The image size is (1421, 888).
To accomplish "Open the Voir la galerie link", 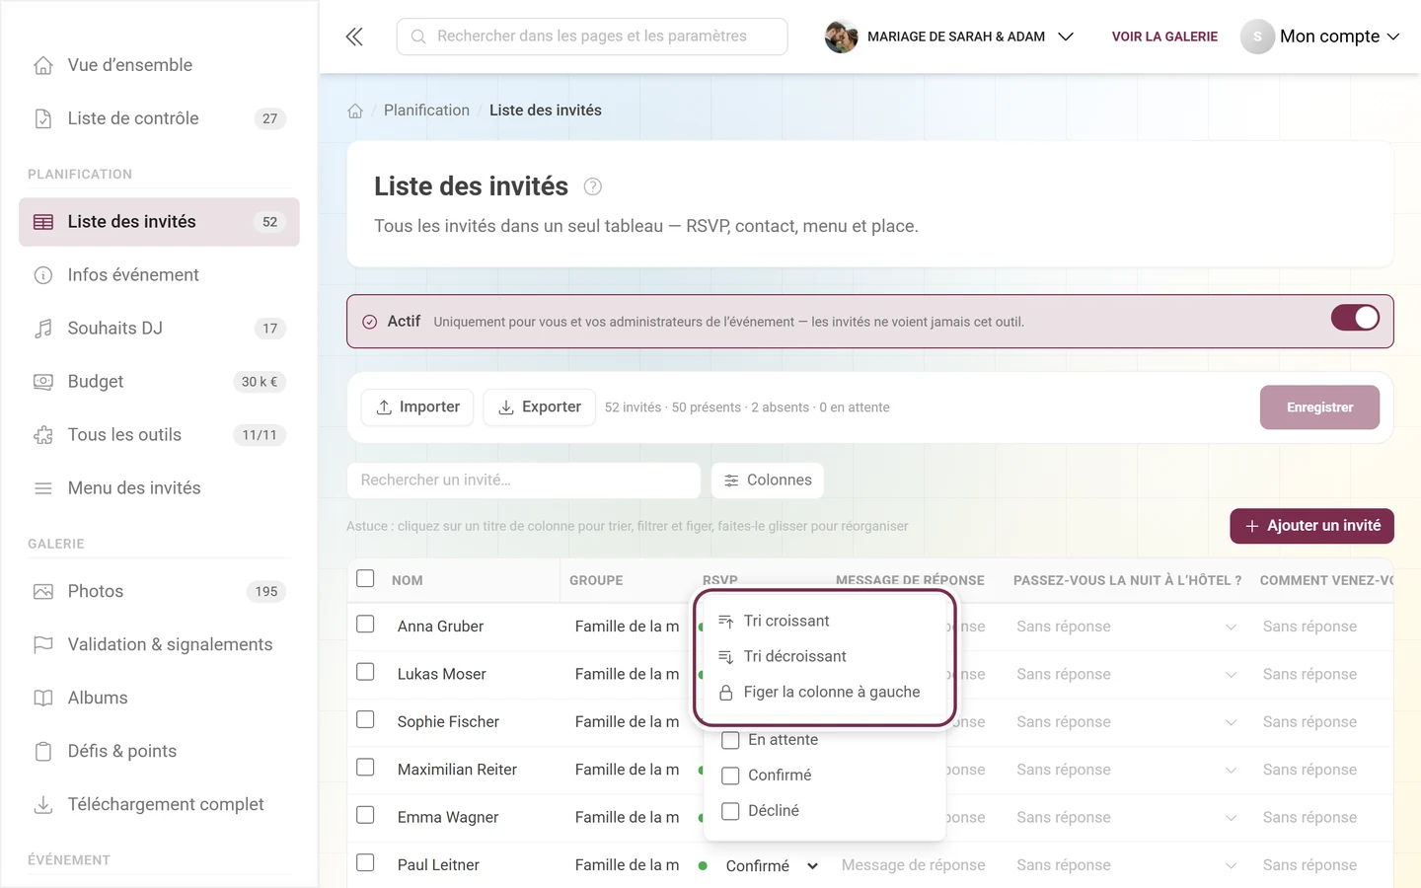I will 1164,37.
